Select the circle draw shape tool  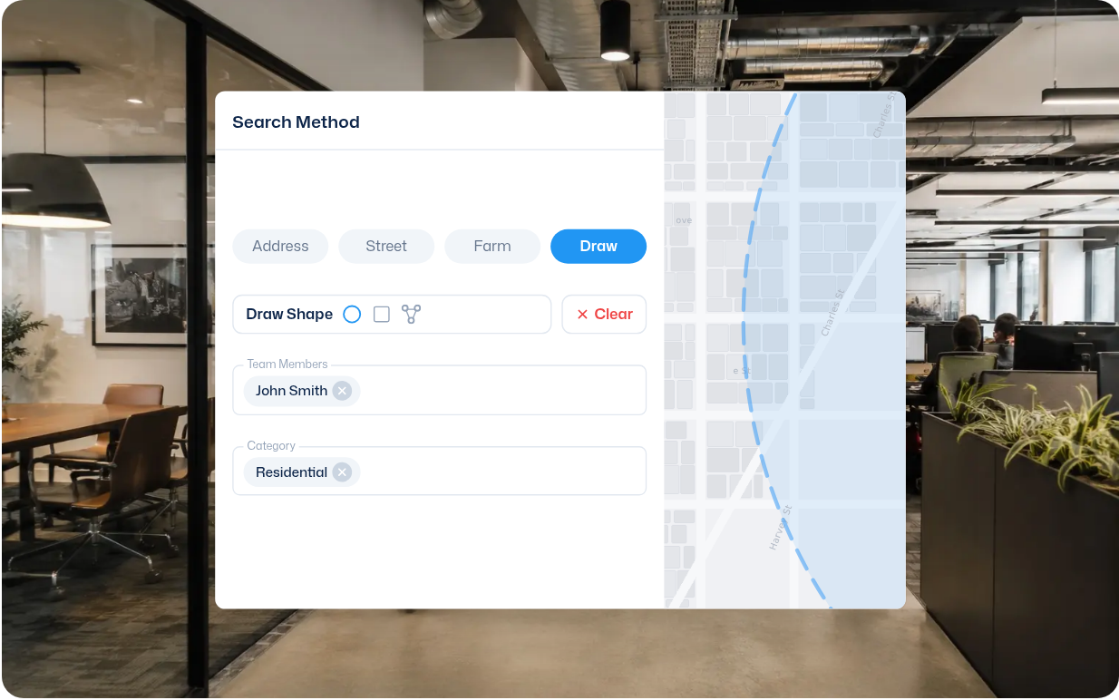coord(352,315)
